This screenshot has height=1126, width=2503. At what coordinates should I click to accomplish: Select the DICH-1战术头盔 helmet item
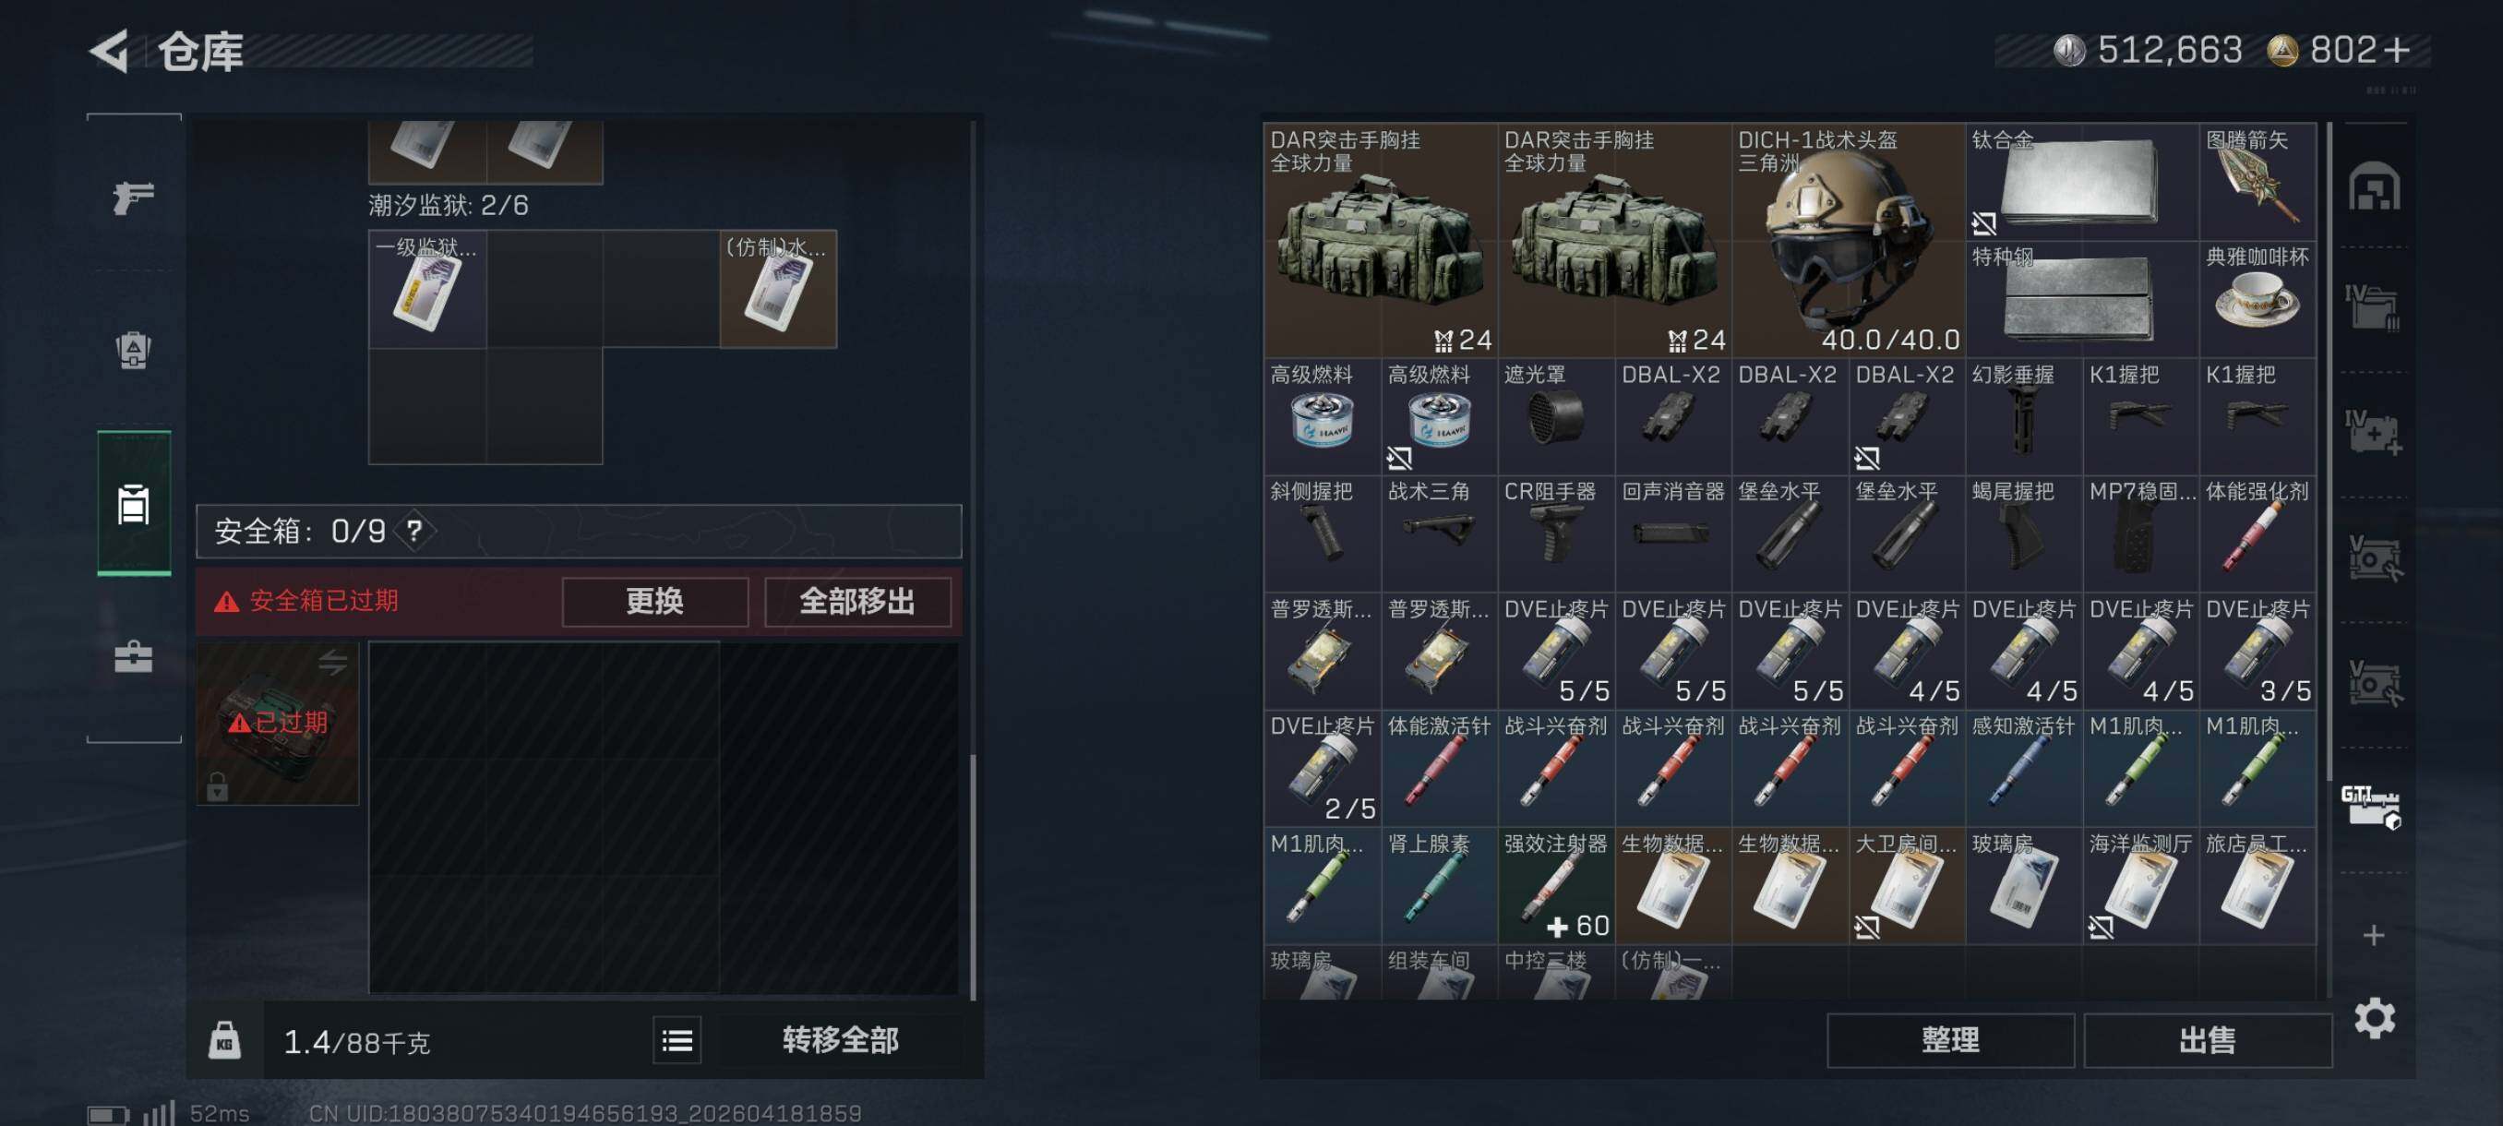click(x=1847, y=240)
